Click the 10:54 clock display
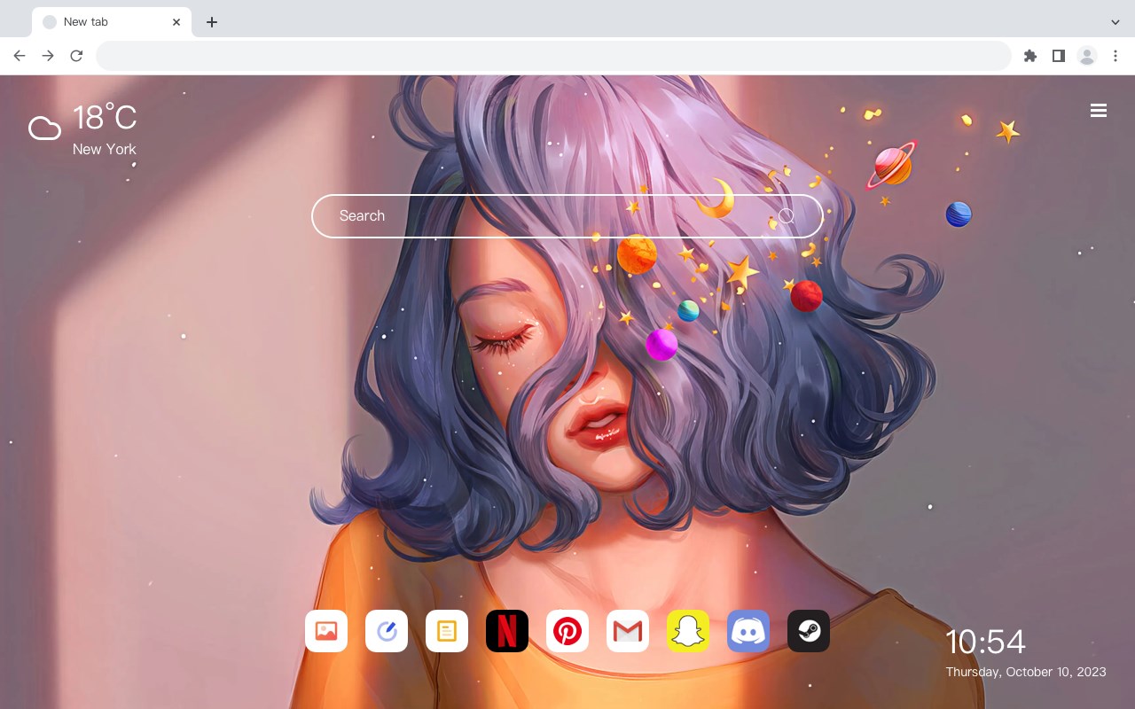The width and height of the screenshot is (1135, 709). click(x=985, y=642)
